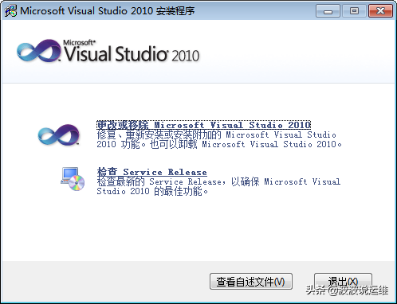Minimize the installer window
The width and height of the screenshot is (397, 304).
point(328,11)
